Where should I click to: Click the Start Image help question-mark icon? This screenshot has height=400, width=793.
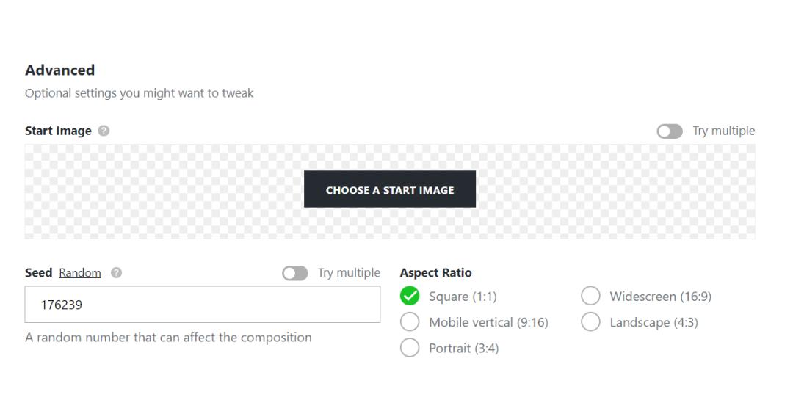coord(104,131)
